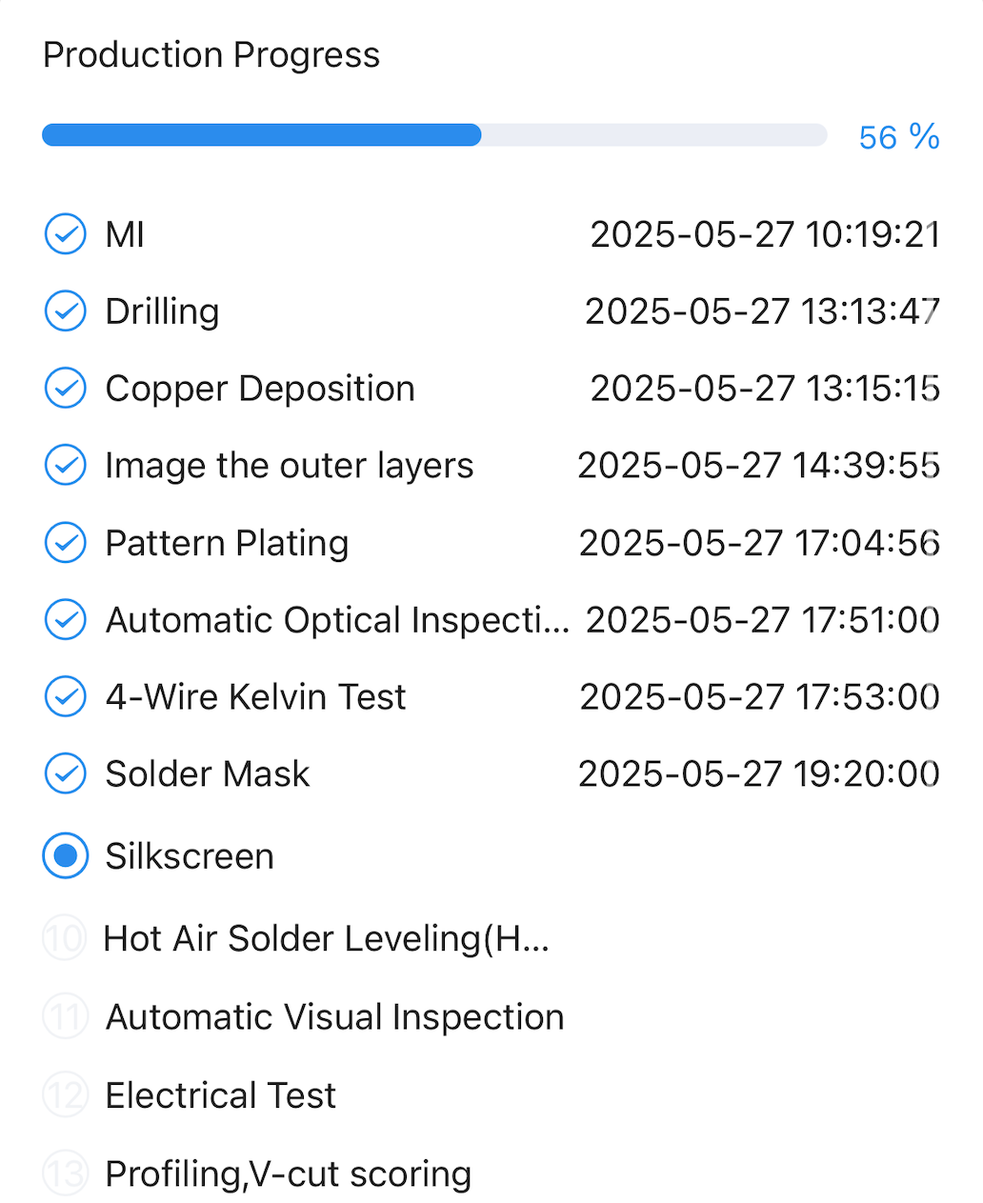This screenshot has width=983, height=1203.
Task: Click the 56 % progress label
Action: click(898, 137)
